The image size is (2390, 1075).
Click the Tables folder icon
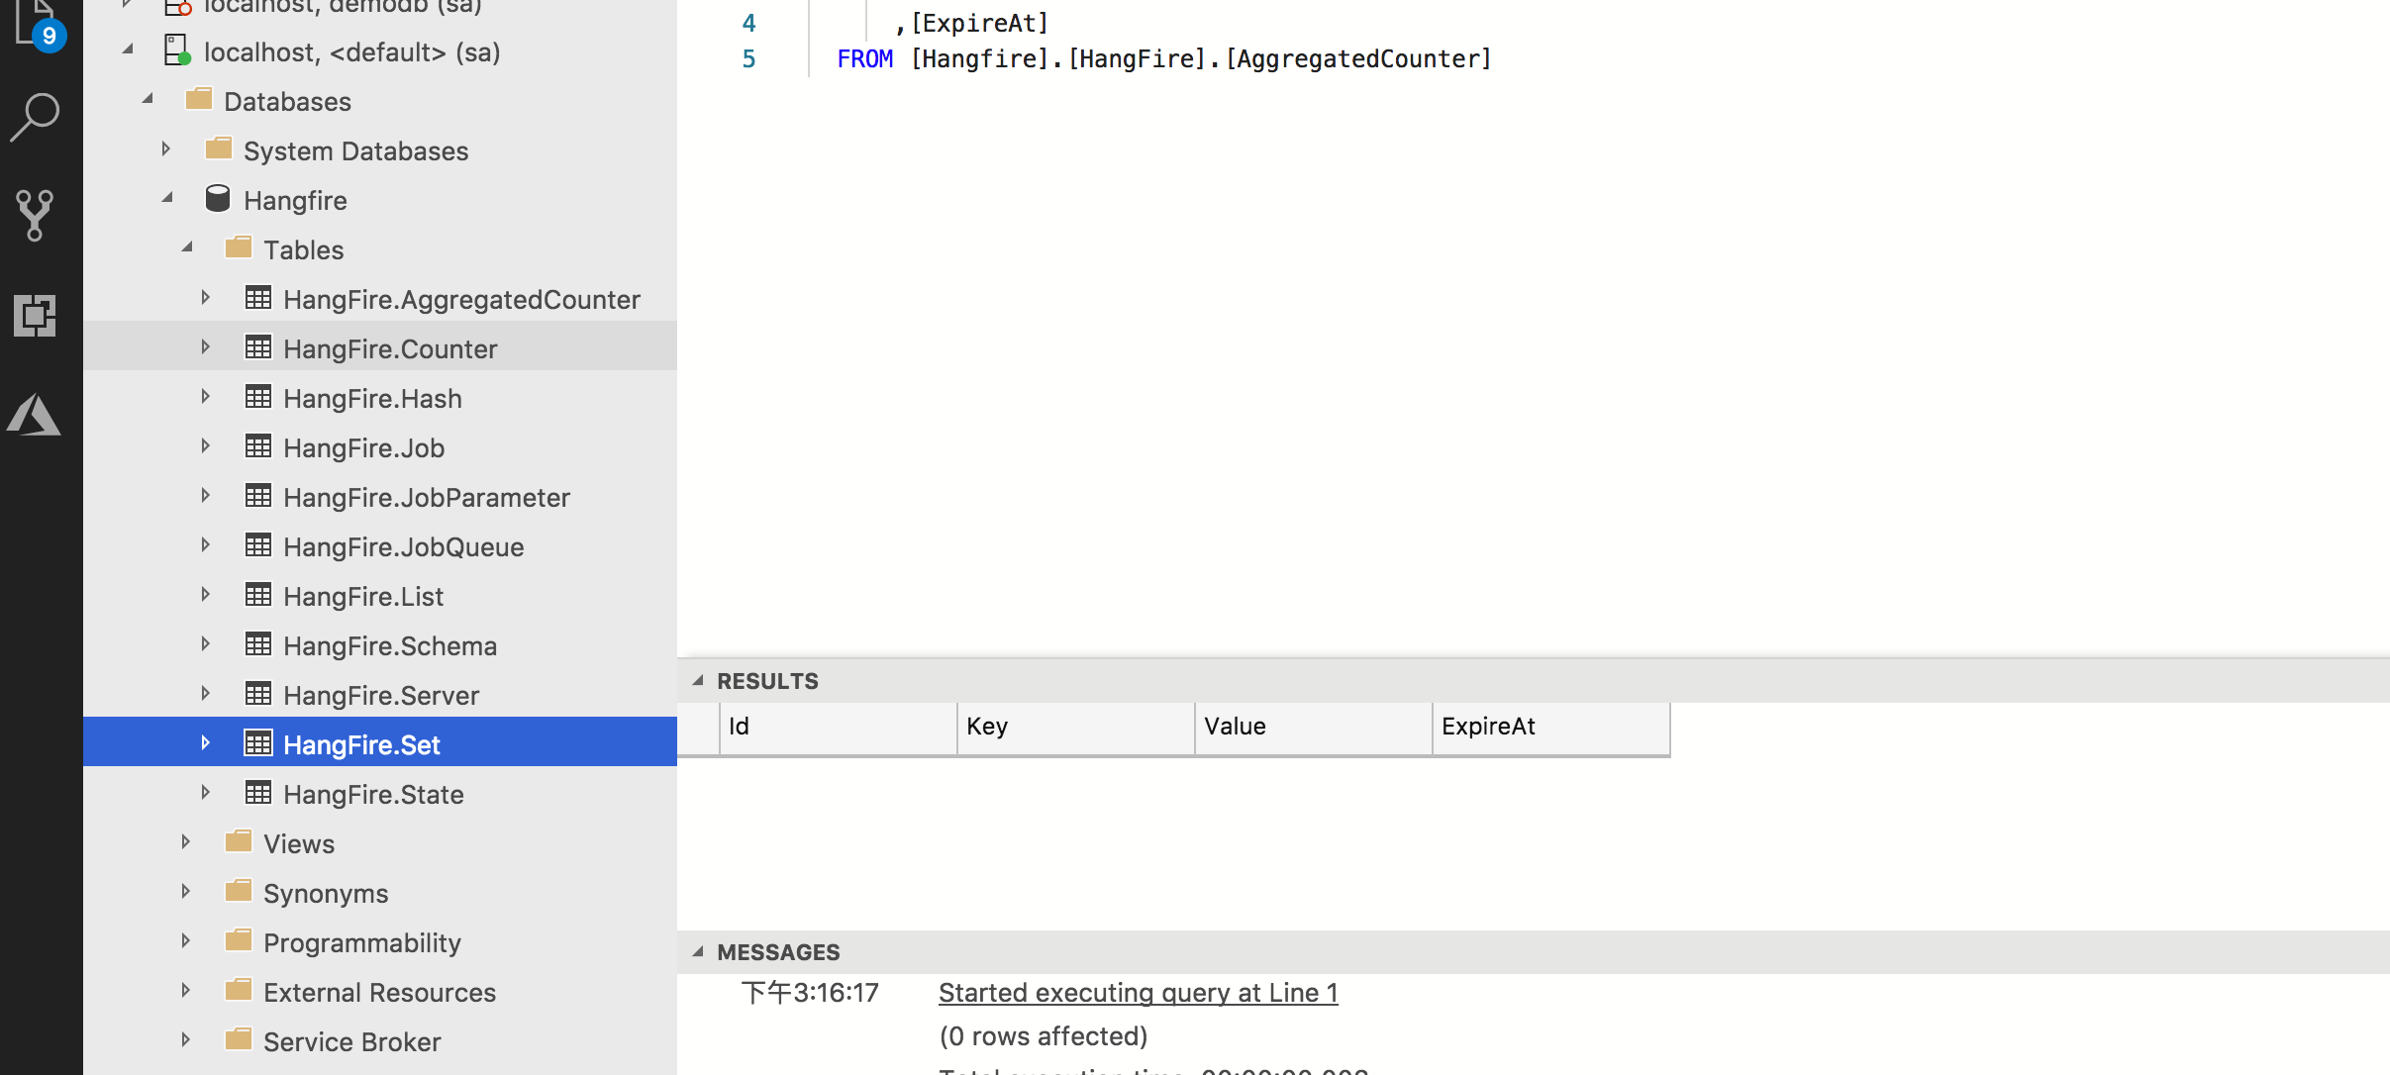point(239,247)
